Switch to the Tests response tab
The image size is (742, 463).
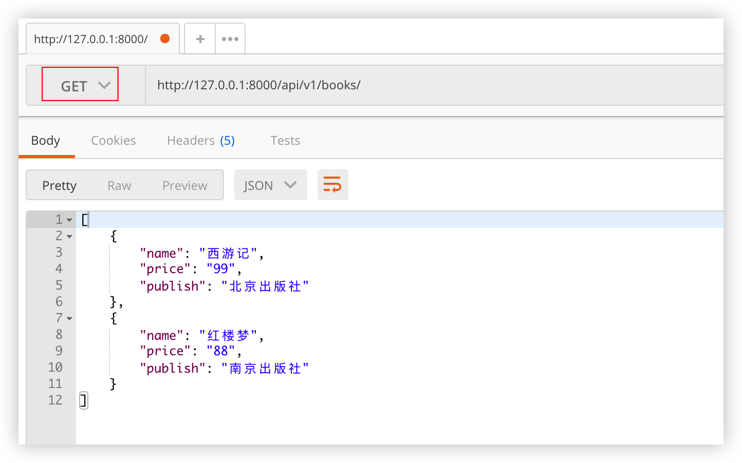point(285,141)
